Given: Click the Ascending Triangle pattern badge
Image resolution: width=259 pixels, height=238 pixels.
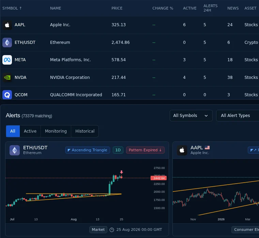Looking at the screenshot, I should pos(88,150).
